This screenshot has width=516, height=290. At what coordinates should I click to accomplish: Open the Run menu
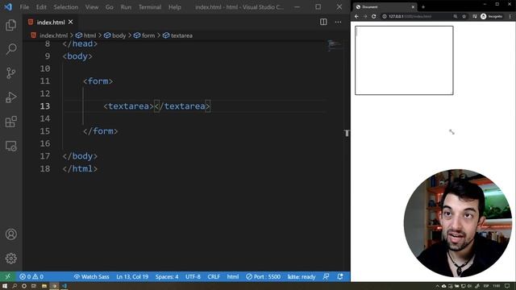coord(126,7)
